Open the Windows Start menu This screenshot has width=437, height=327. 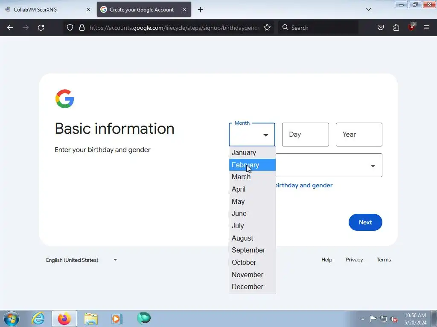coord(12,318)
